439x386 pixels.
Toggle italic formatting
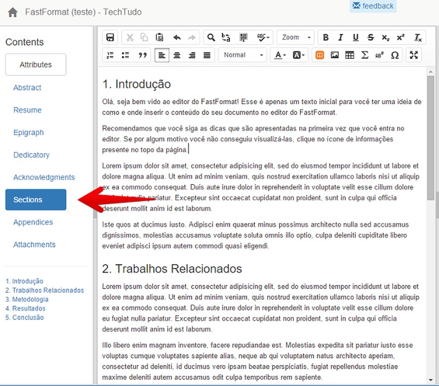click(340, 37)
